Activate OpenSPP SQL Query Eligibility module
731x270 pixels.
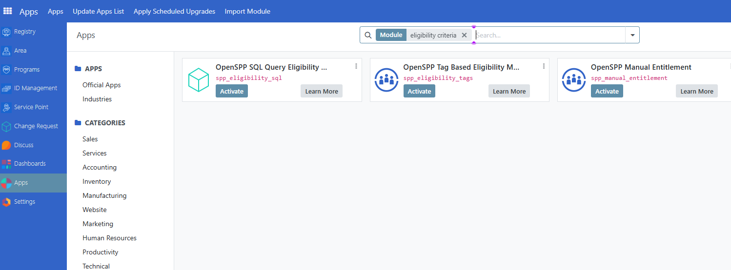point(232,91)
